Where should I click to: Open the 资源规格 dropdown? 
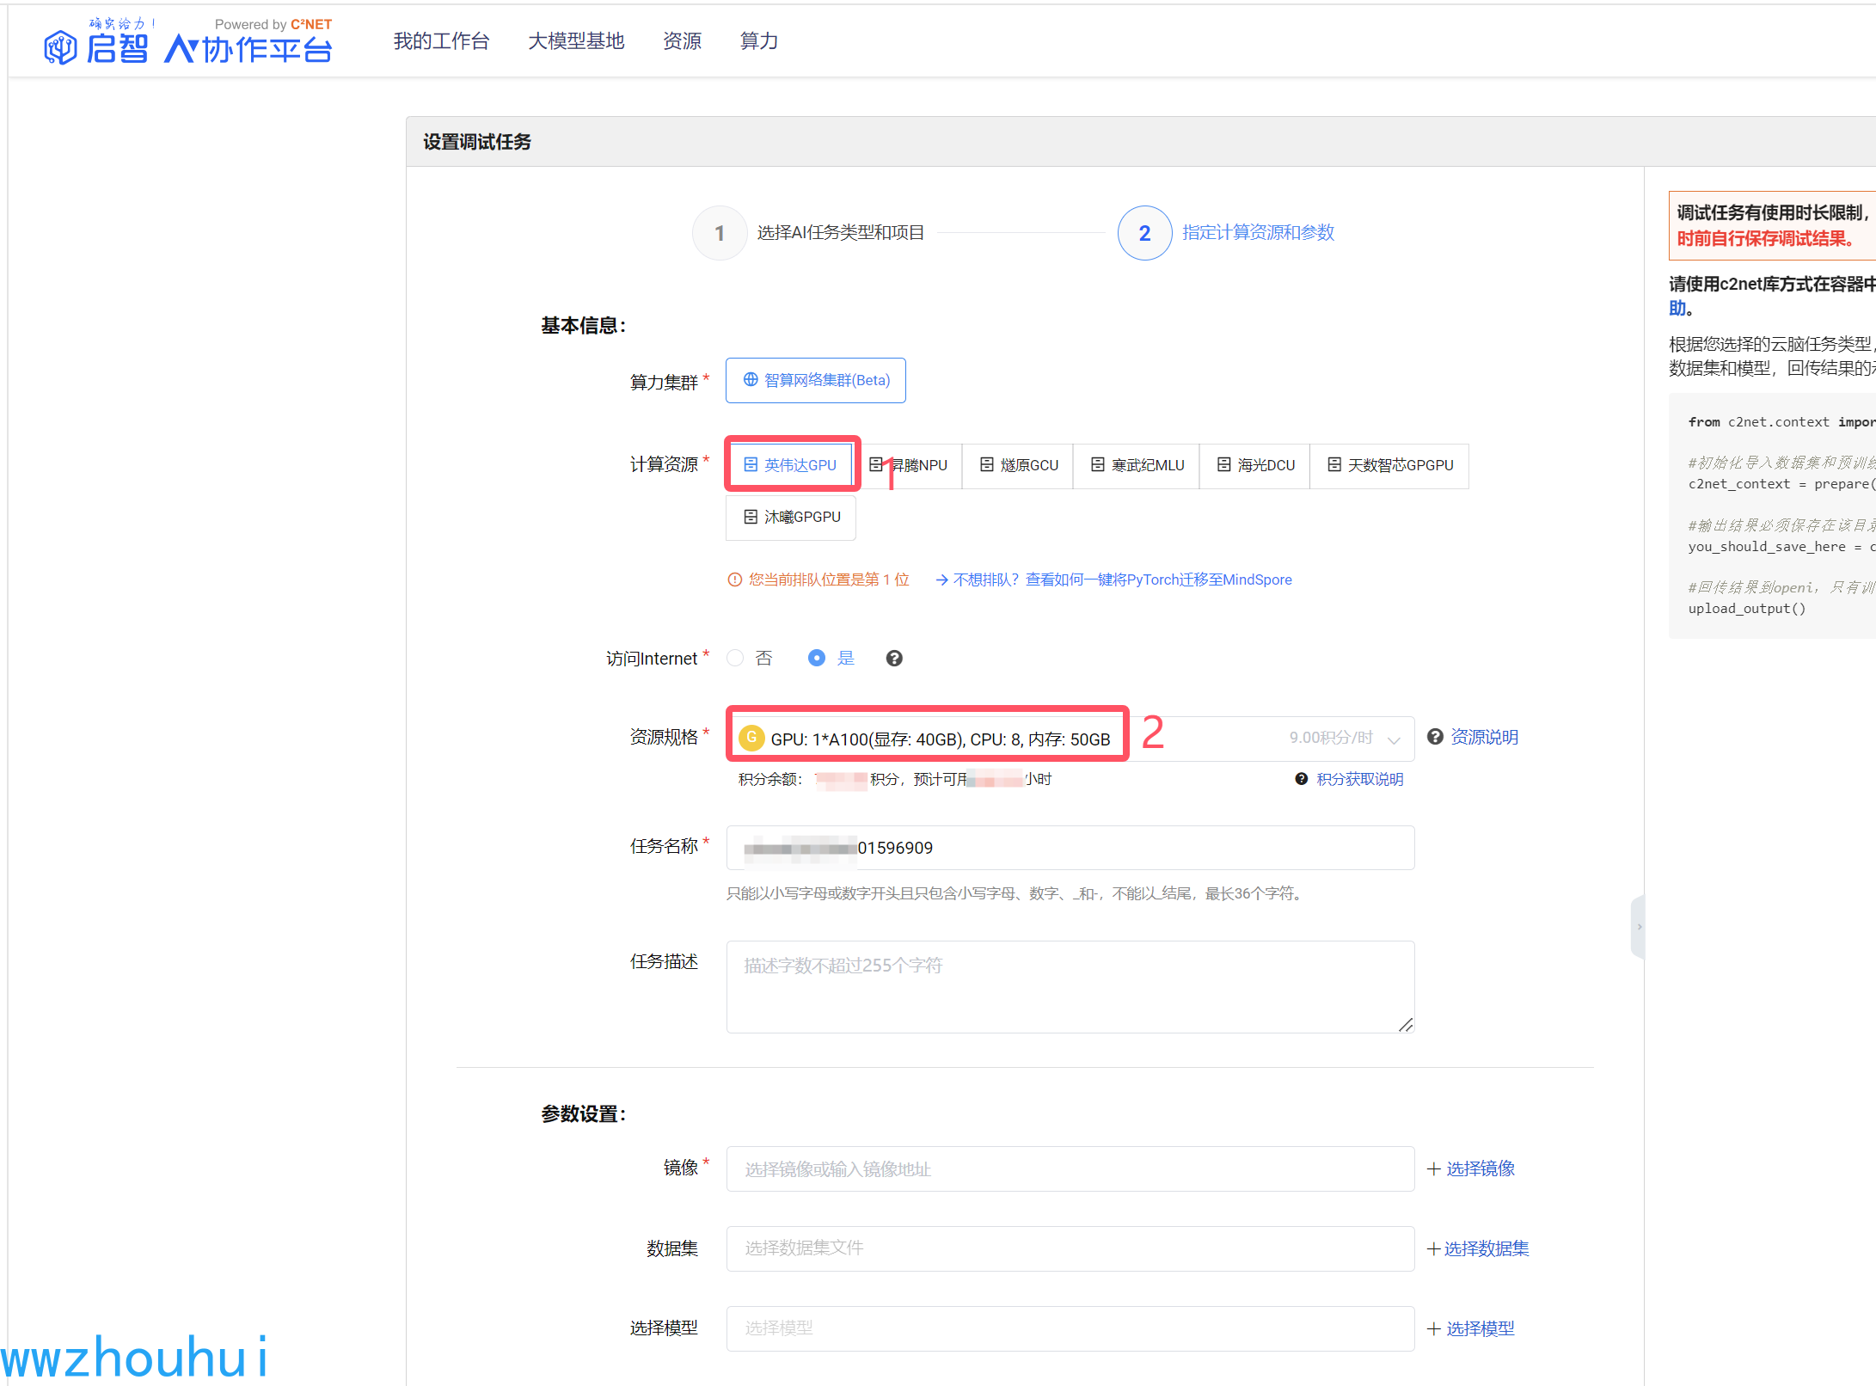click(1070, 739)
